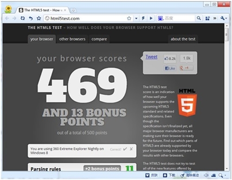Click the 1.8k share count bubble

(187, 58)
